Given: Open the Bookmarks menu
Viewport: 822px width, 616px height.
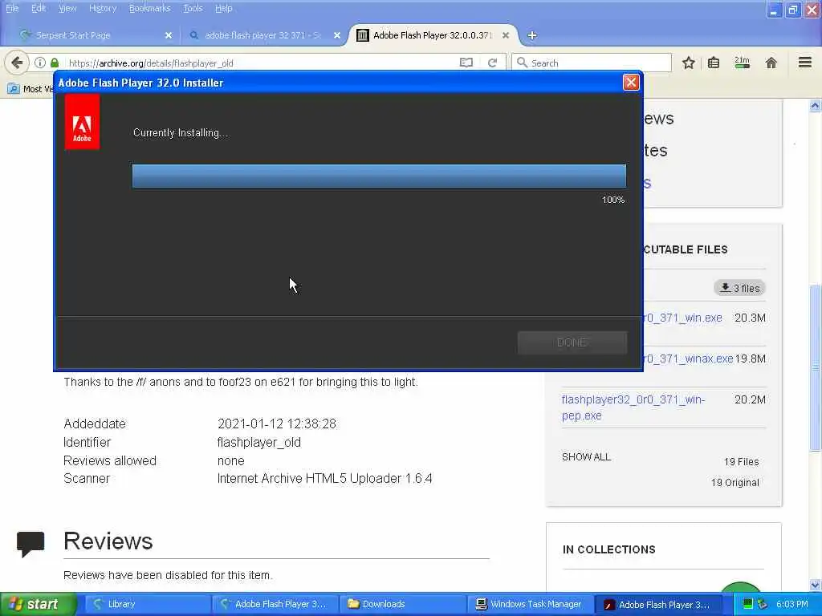Looking at the screenshot, I should 150,8.
